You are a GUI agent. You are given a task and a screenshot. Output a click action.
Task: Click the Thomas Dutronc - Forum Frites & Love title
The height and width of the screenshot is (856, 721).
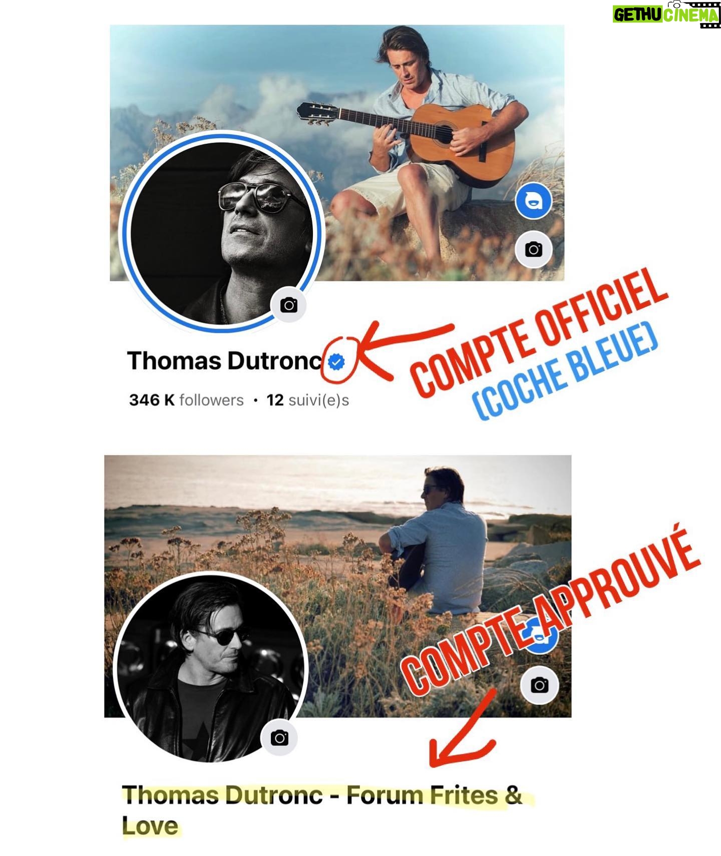click(x=322, y=810)
